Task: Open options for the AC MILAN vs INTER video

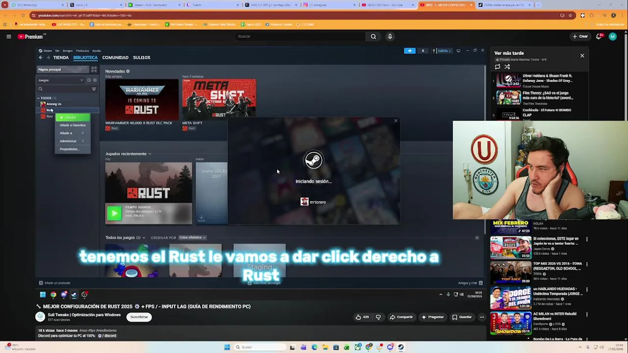Action: [587, 315]
